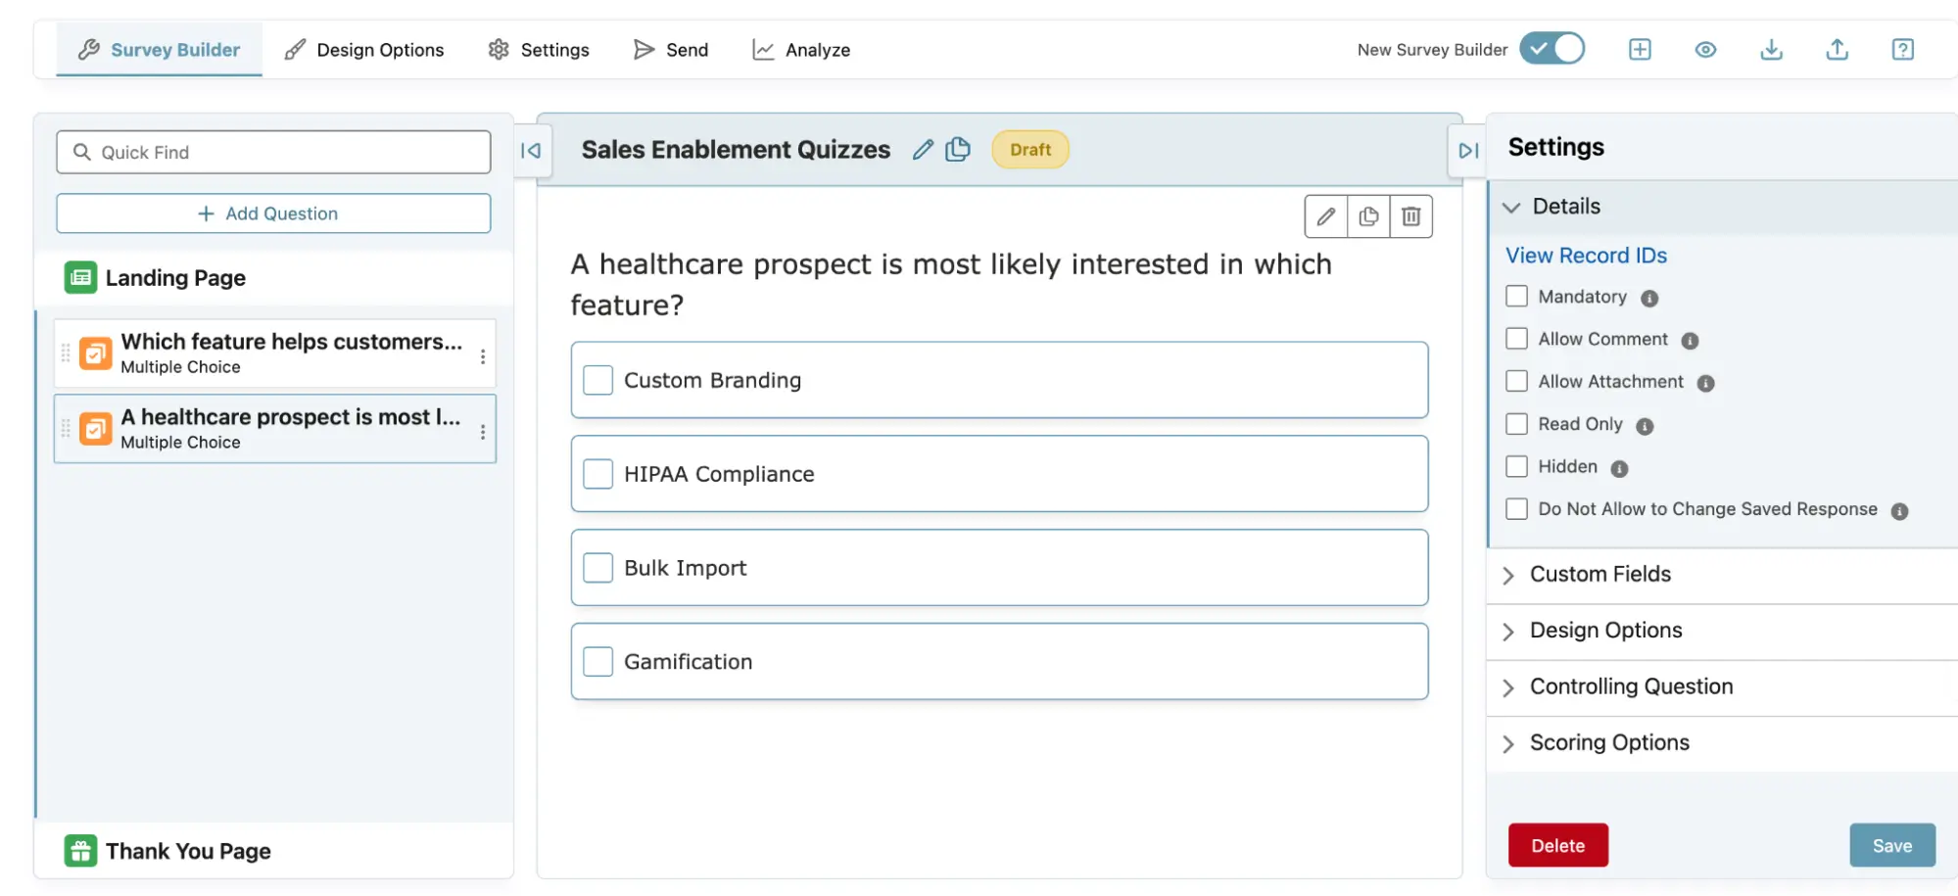Switch to the Design Options tab
The height and width of the screenshot is (896, 1958).
coord(364,50)
